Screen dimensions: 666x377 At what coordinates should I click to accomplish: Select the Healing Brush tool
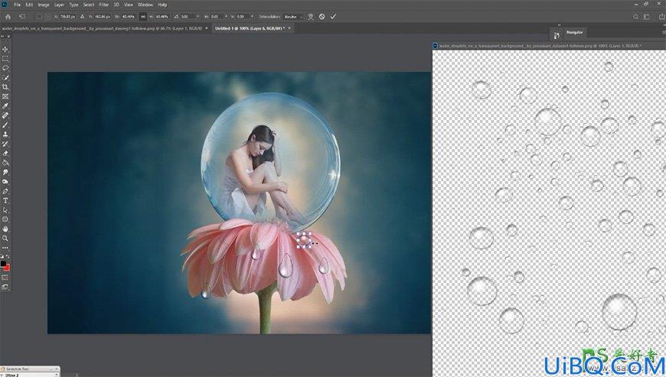(x=5, y=115)
